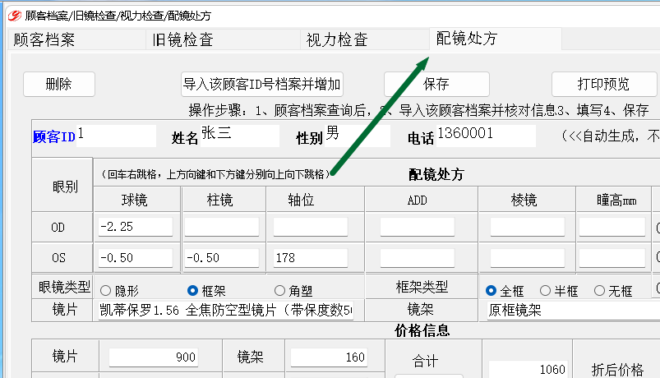Click 导入该顾客ID号档案并增加 button
The width and height of the screenshot is (660, 378).
[262, 84]
